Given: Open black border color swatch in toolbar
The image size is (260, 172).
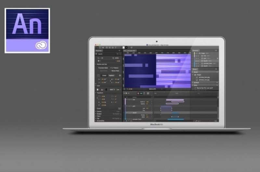Looking at the screenshot, I should click(126, 47).
